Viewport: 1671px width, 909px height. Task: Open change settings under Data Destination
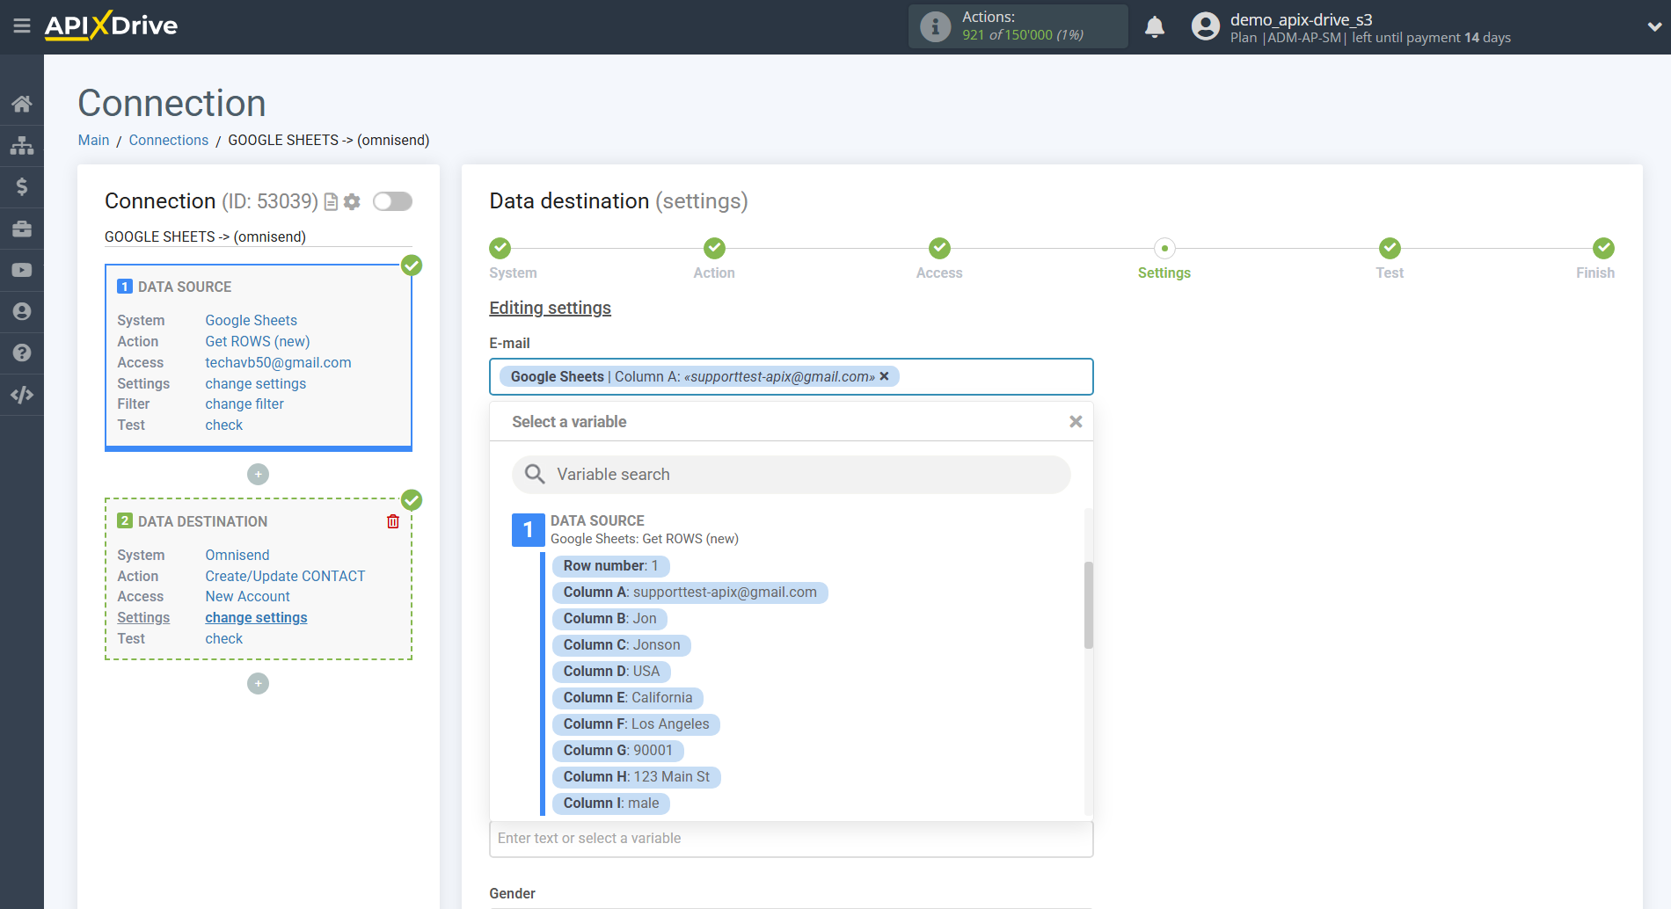point(255,617)
